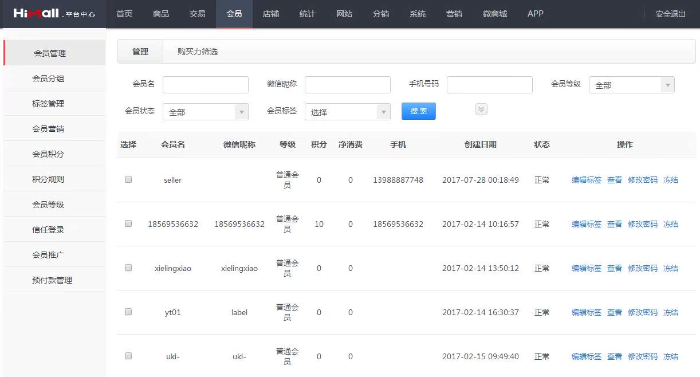Focus the 手机号码 input field

[489, 85]
